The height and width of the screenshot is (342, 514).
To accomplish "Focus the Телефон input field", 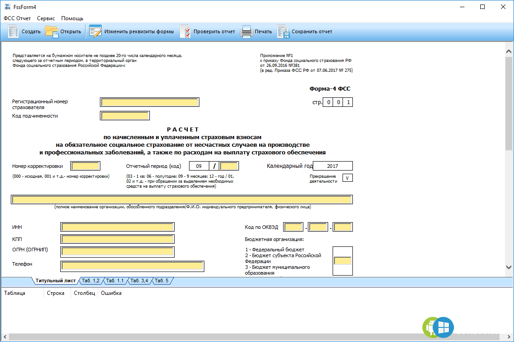I will (x=132, y=266).
